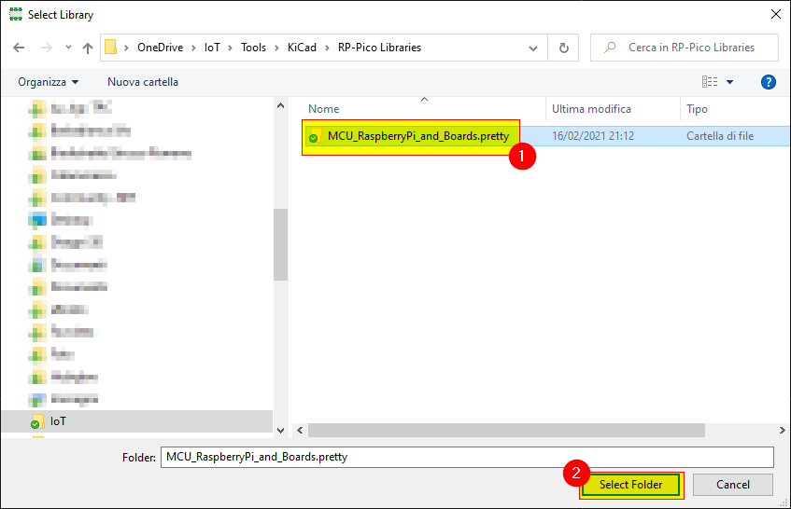791x509 pixels.
Task: Open the Organizza menu
Action: point(49,82)
